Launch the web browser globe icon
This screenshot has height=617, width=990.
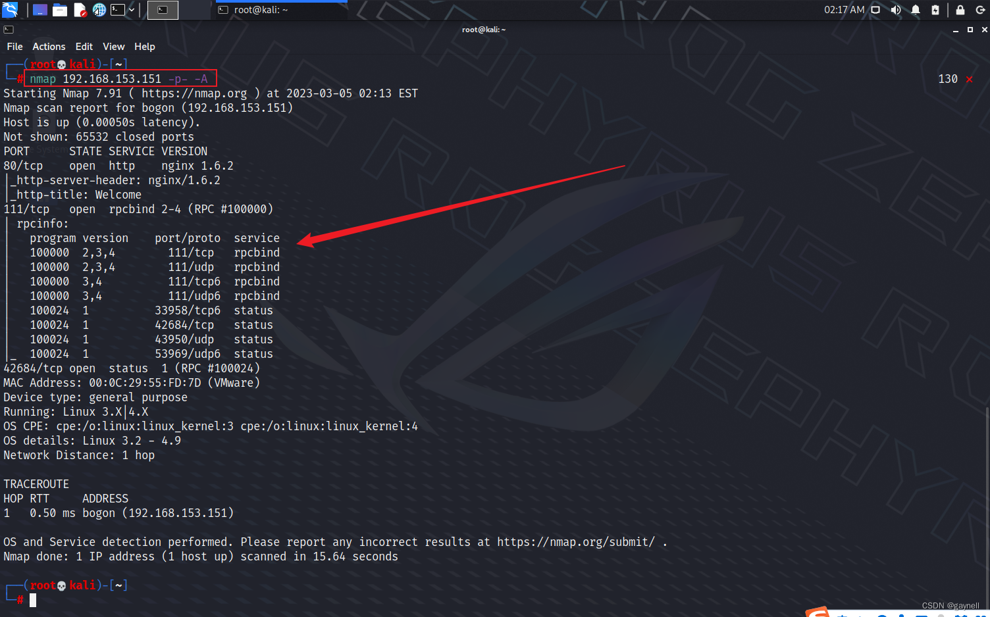point(99,10)
